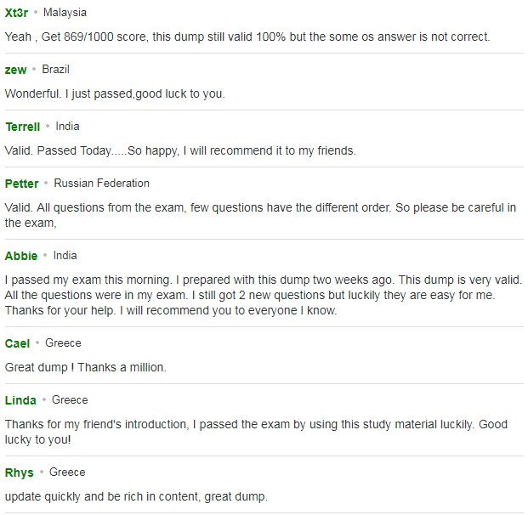Click the username Xt3r
The width and height of the screenshot is (528, 515).
click(16, 13)
